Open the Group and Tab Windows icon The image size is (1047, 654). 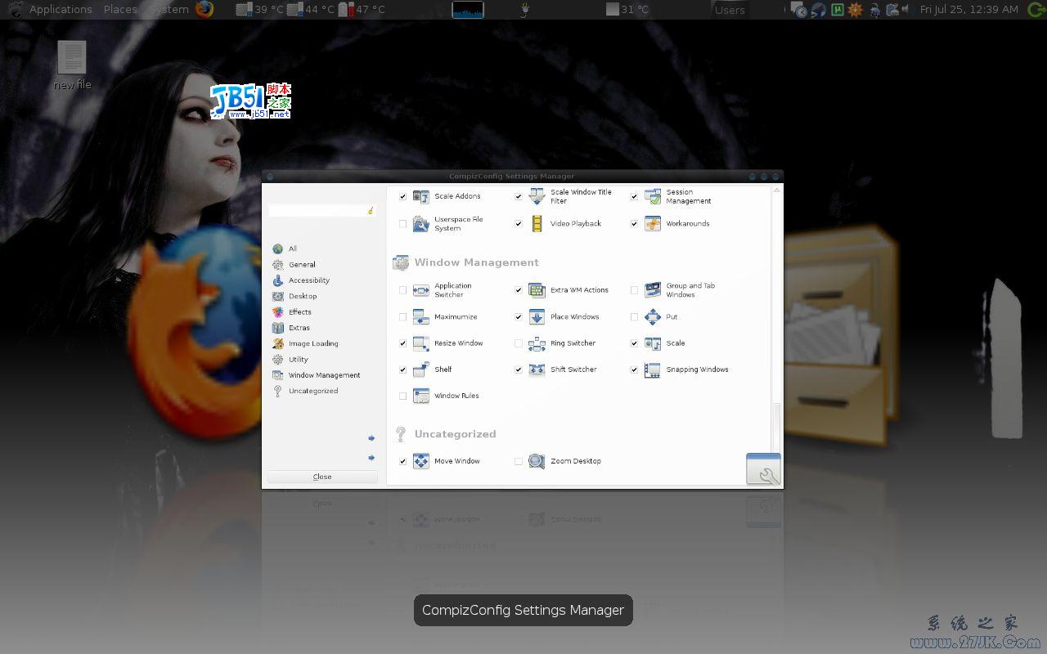click(652, 290)
